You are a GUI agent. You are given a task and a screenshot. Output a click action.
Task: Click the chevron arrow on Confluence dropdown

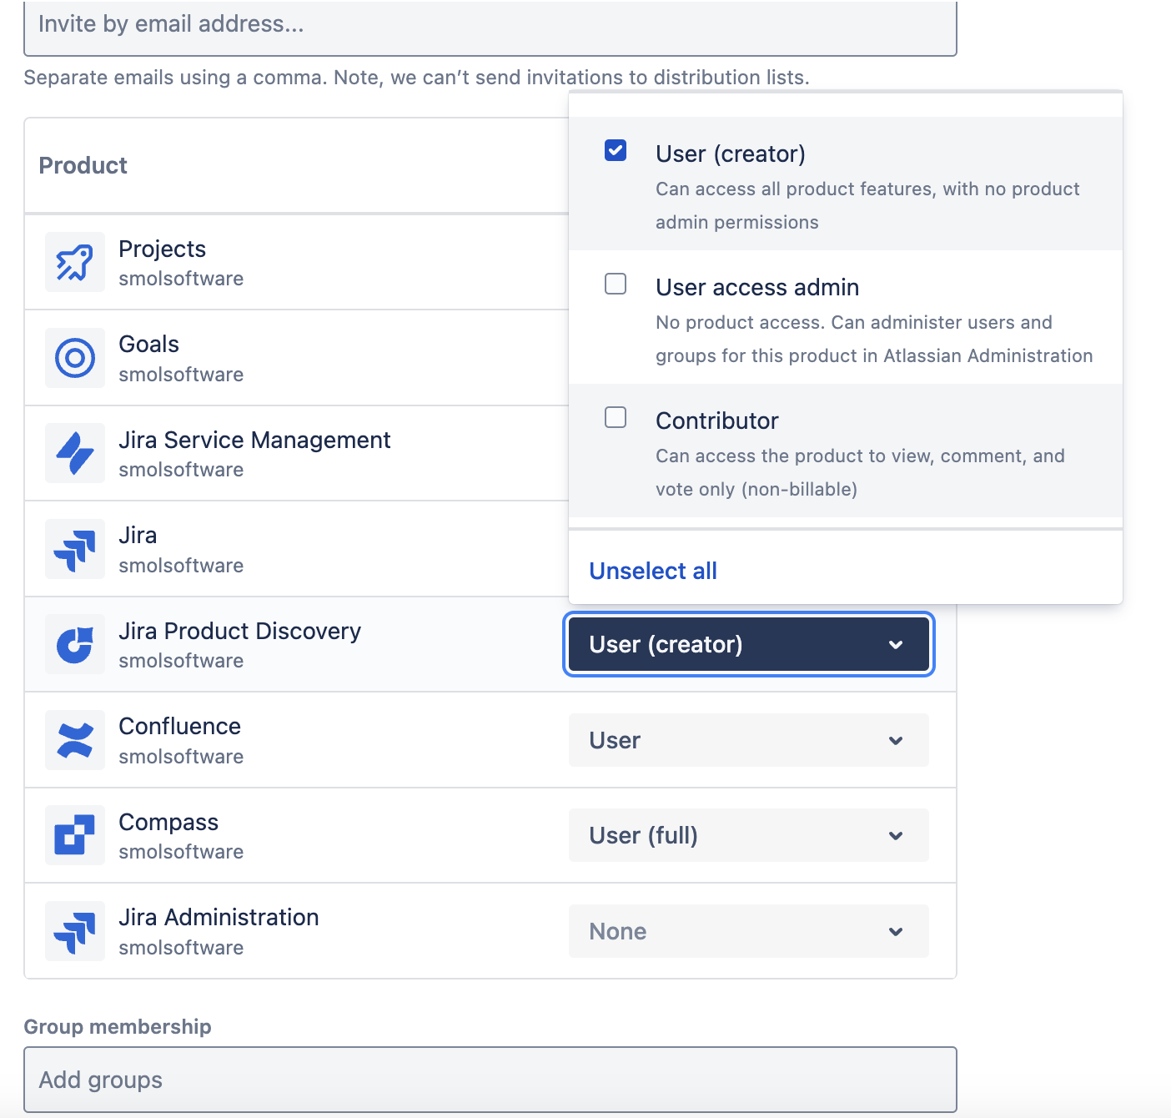pos(896,740)
